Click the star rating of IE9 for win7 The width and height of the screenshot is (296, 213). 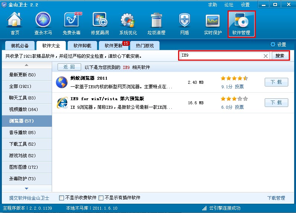[234, 99]
